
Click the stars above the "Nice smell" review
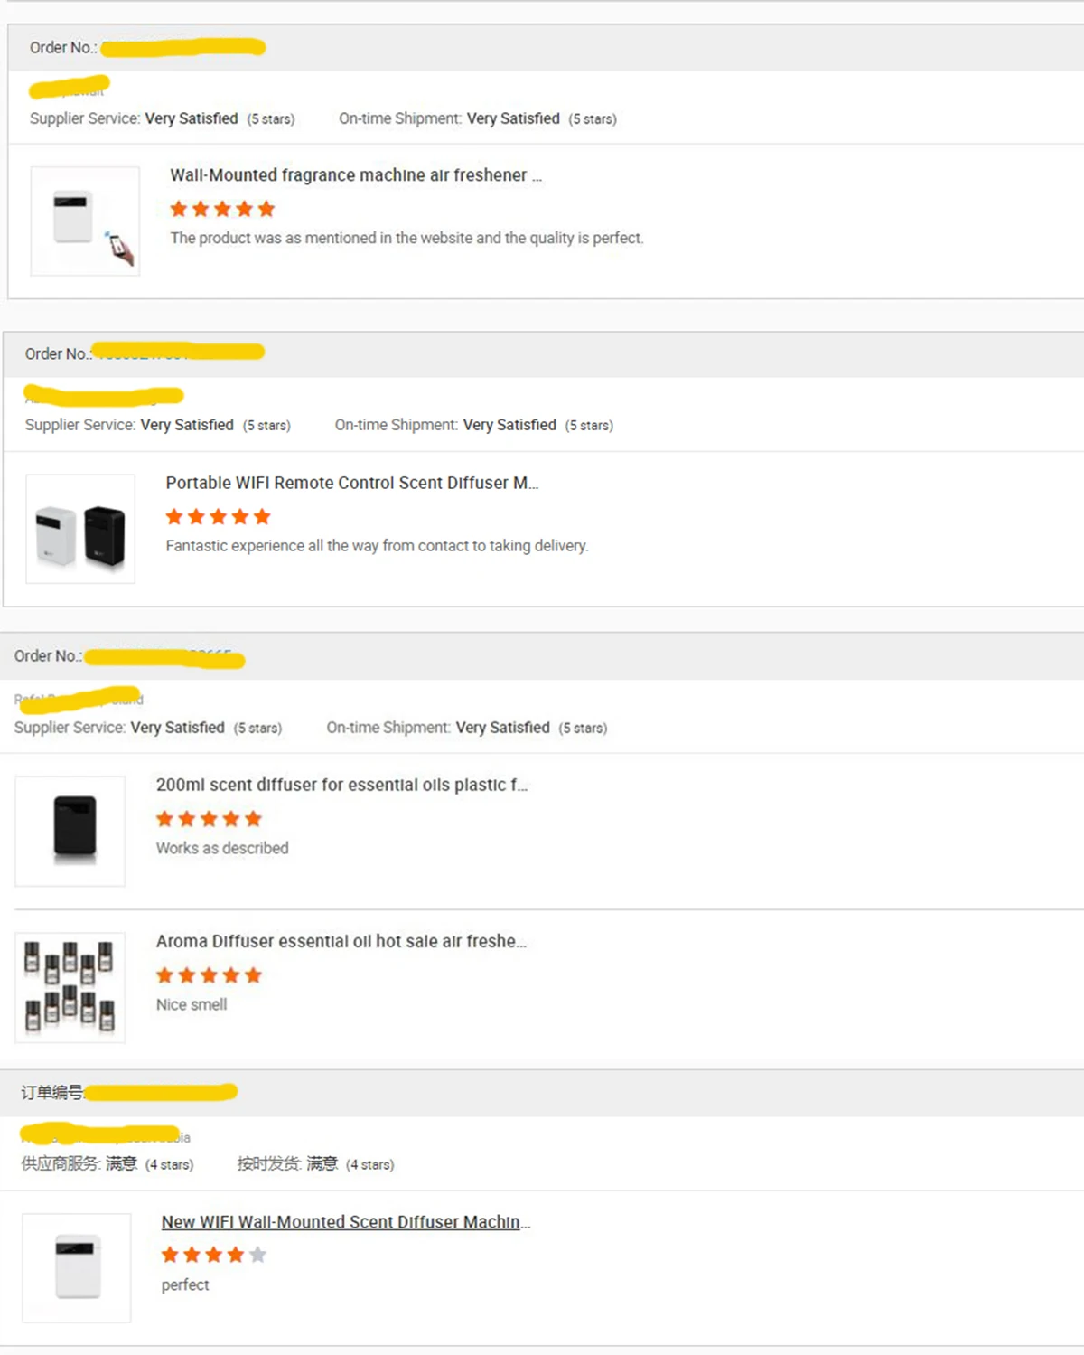209,975
